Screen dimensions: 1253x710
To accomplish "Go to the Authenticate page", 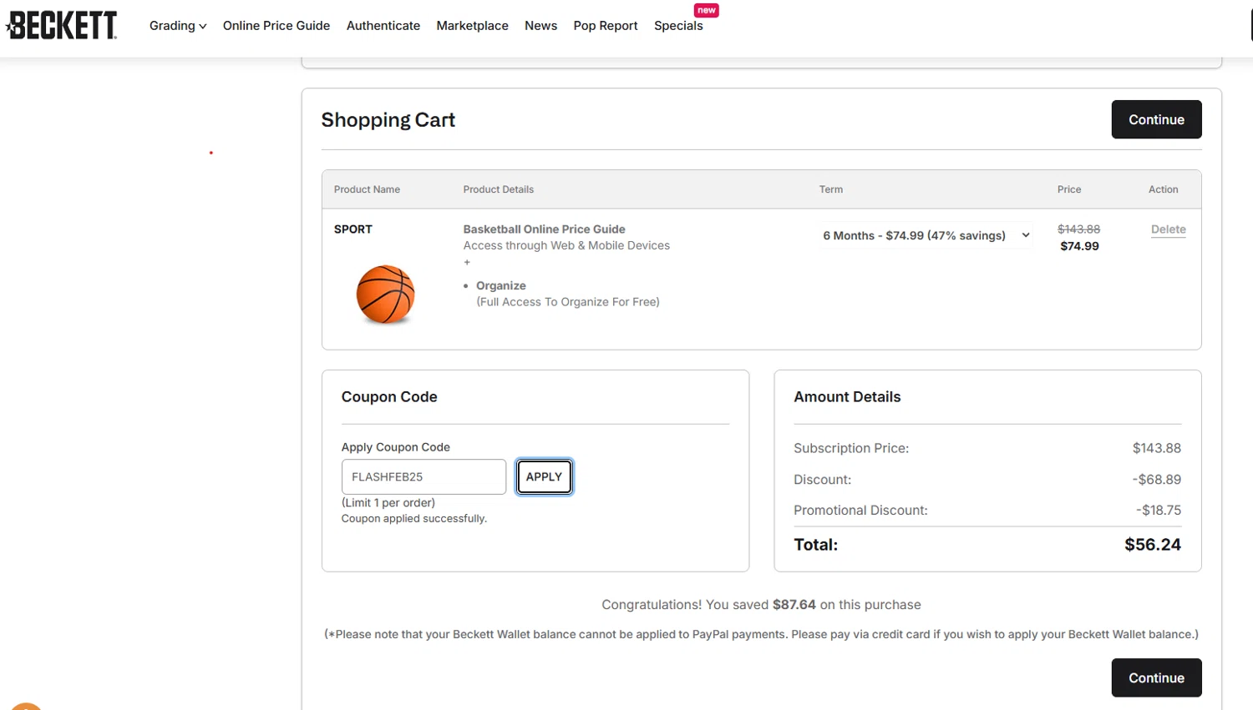I will (383, 26).
